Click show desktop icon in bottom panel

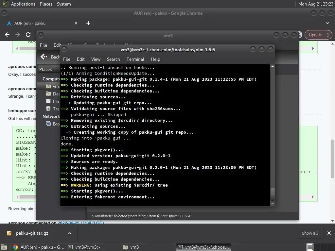point(4,247)
